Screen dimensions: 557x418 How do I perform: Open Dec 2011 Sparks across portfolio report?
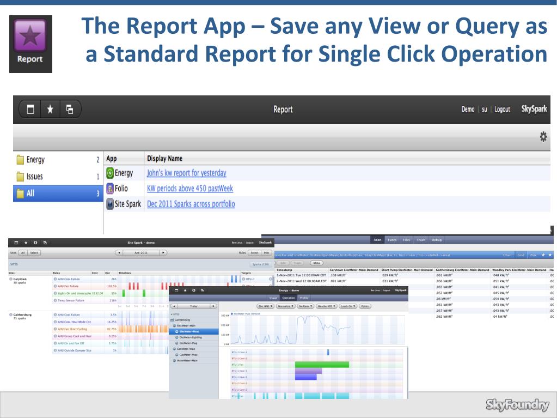[191, 204]
